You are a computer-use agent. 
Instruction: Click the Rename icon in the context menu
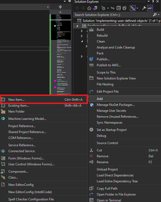(91, 162)
